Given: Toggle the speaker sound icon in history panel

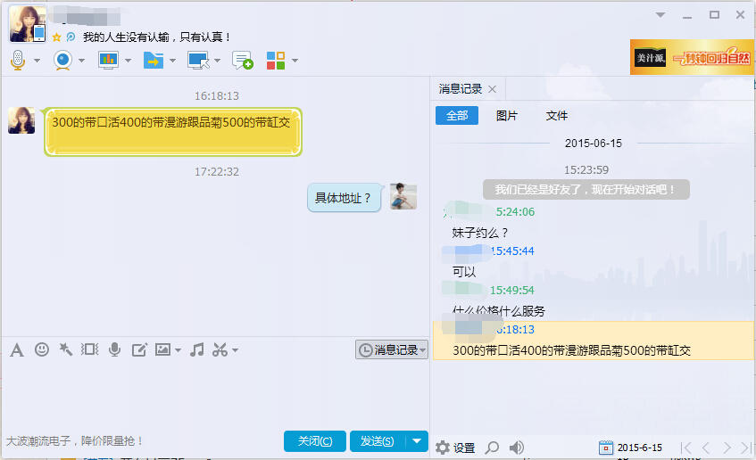Looking at the screenshot, I should tap(517, 448).
